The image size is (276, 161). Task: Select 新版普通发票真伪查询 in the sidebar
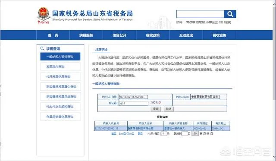60,87
